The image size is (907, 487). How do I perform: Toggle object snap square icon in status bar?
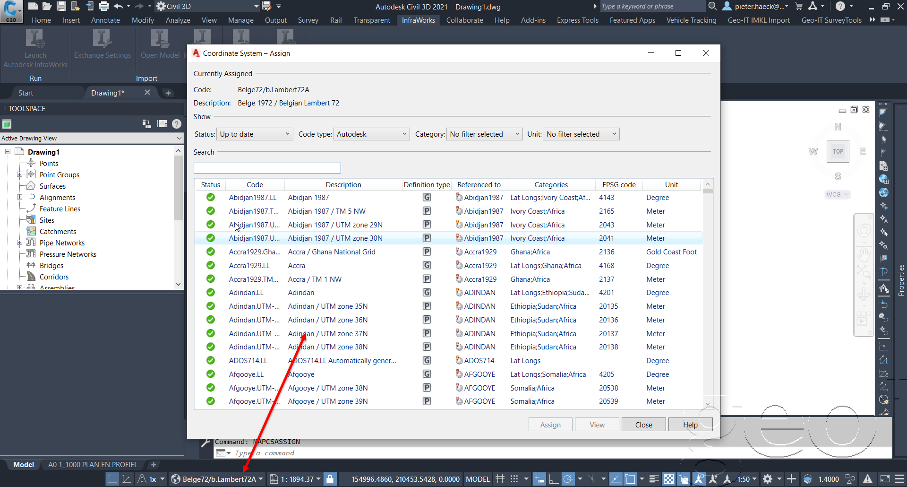[x=630, y=479]
